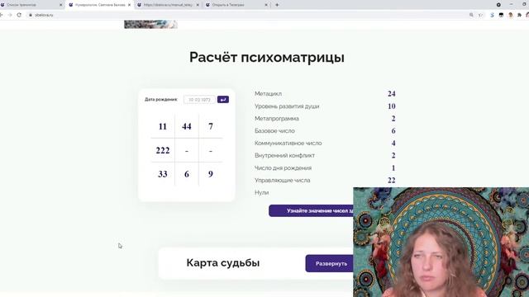Click the Уровень развития души label
529x297 pixels.
[287, 106]
